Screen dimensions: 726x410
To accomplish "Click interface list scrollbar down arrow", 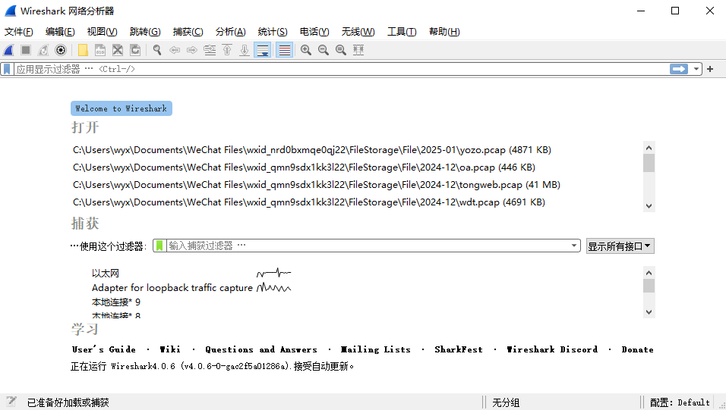I will tap(649, 312).
